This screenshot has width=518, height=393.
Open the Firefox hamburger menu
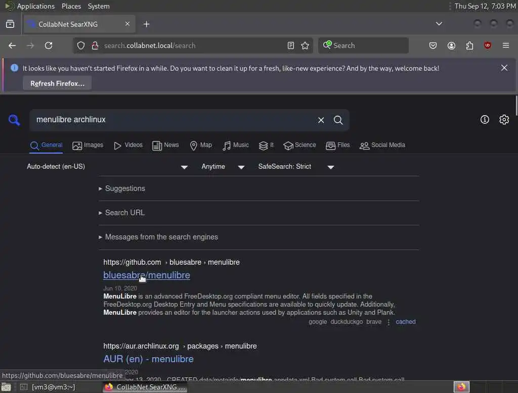pyautogui.click(x=506, y=45)
